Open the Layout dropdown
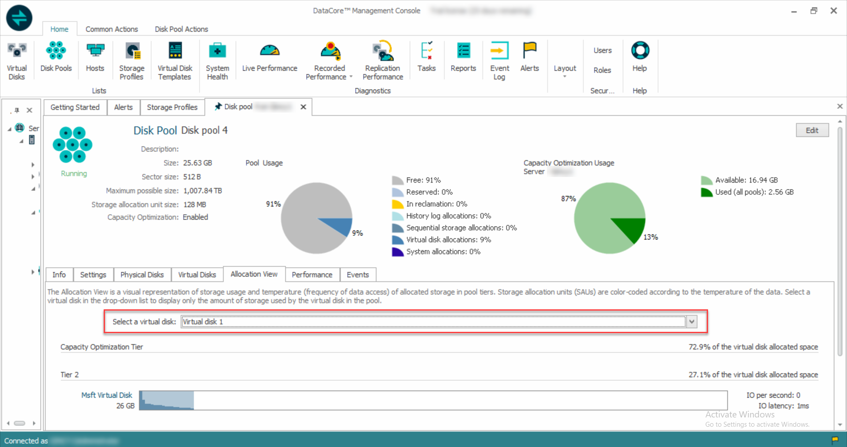This screenshot has width=847, height=447. pyautogui.click(x=565, y=71)
